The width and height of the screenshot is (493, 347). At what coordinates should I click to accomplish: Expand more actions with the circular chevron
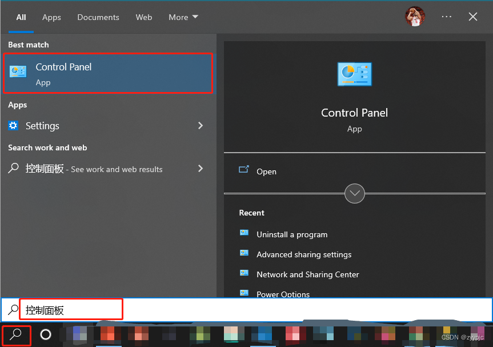click(355, 193)
